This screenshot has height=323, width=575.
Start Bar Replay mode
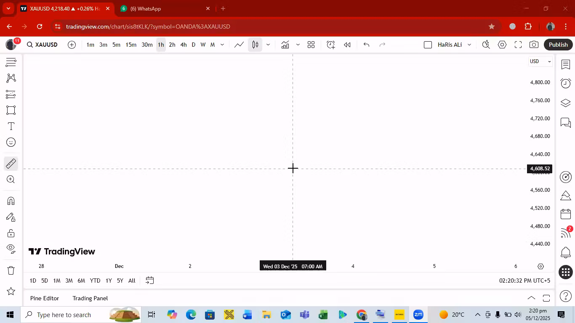(347, 45)
